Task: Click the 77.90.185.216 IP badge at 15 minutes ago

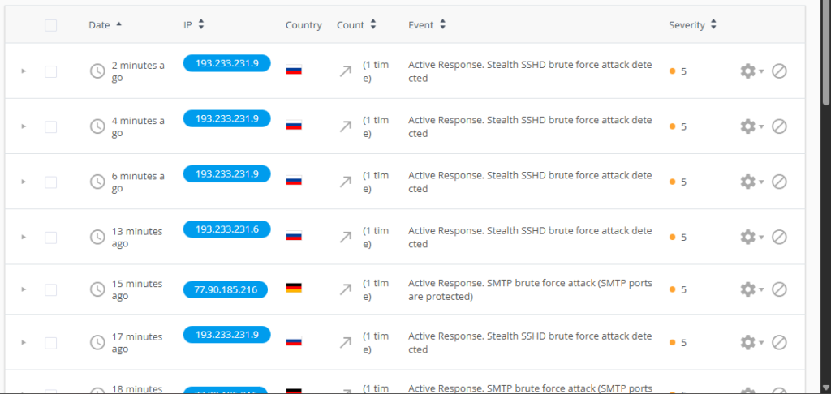Action: tap(226, 288)
